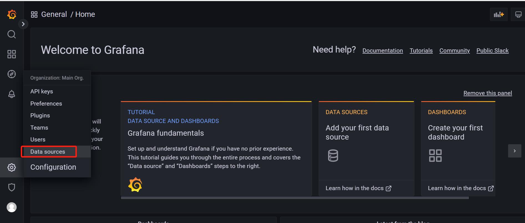Click Create your first dashboard
The width and height of the screenshot is (525, 223).
pyautogui.click(x=455, y=132)
